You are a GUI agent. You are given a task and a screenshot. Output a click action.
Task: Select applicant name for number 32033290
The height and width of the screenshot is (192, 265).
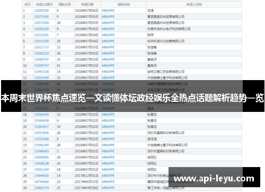pyautogui.click(x=166, y=41)
